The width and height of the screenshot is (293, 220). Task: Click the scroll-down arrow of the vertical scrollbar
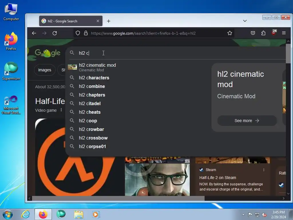pos(288,194)
